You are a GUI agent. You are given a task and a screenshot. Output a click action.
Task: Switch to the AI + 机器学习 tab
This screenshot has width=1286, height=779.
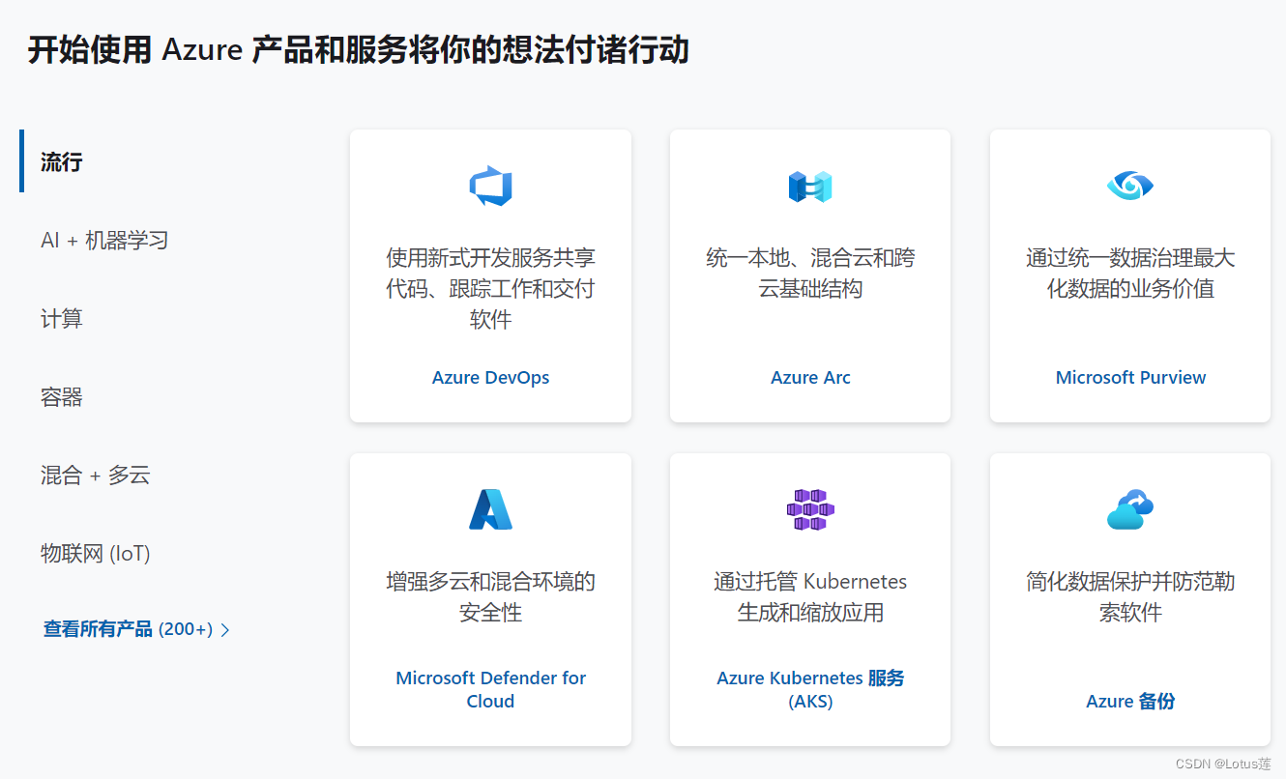(x=104, y=240)
